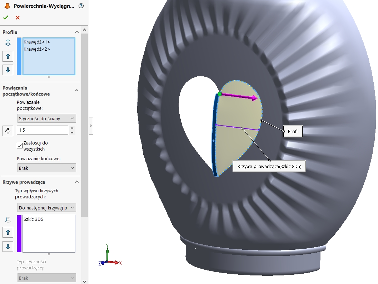
Task: Uncheck Zastosuj do wszystkich checkbox
Action: (x=20, y=146)
